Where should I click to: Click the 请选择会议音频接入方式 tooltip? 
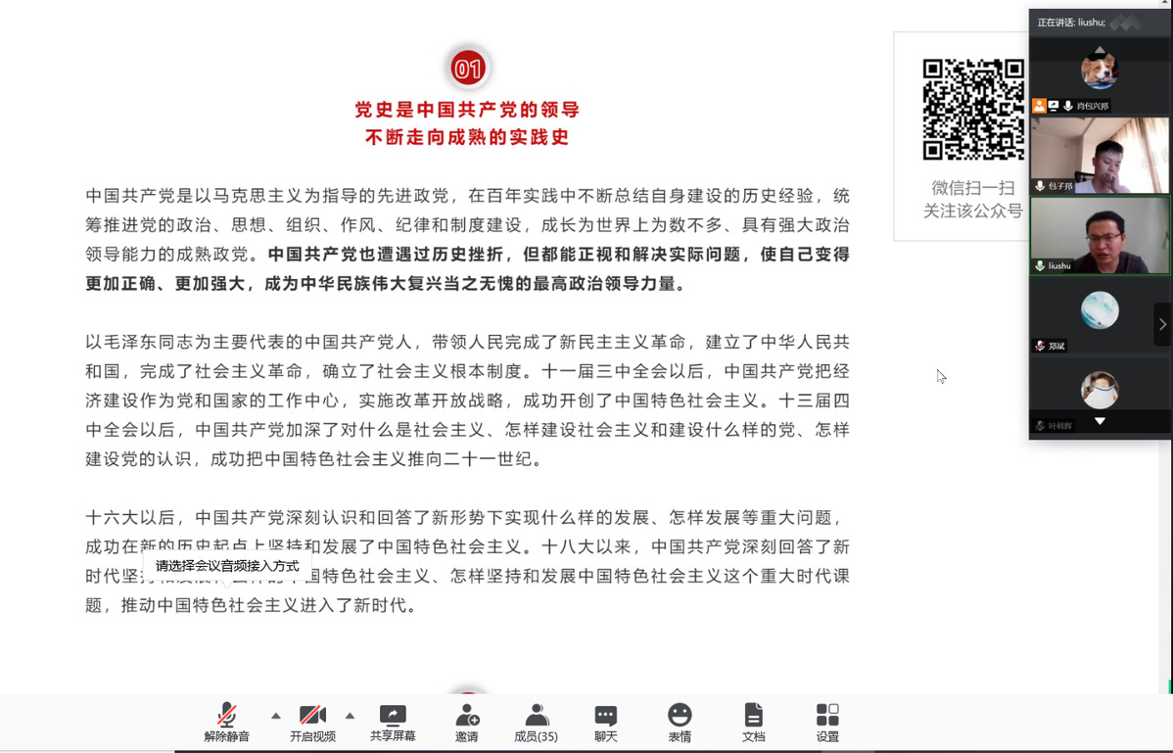(227, 566)
